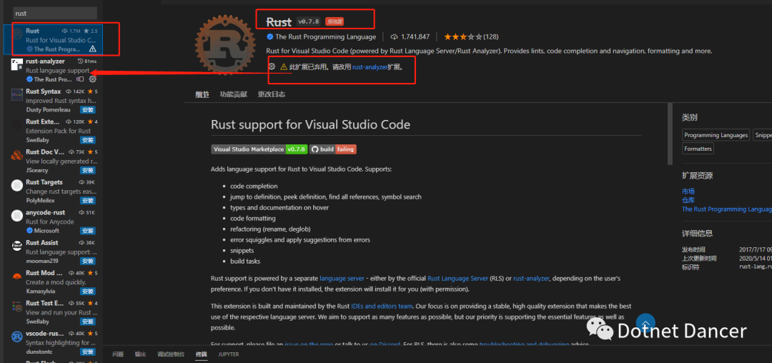Open the manage gear on the rust-analyzer row
The width and height of the screenshot is (772, 363).
(x=92, y=79)
